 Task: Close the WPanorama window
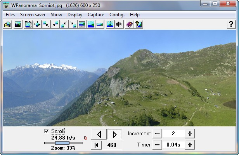tap(228, 4)
